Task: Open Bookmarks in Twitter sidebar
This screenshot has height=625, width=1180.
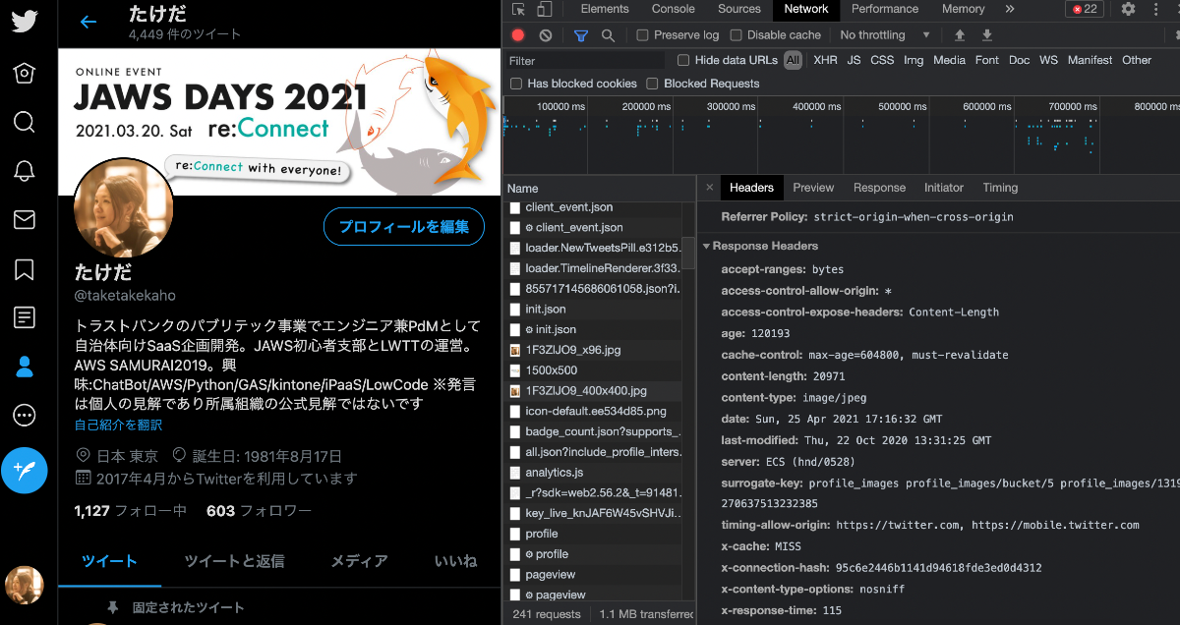Action: [25, 269]
